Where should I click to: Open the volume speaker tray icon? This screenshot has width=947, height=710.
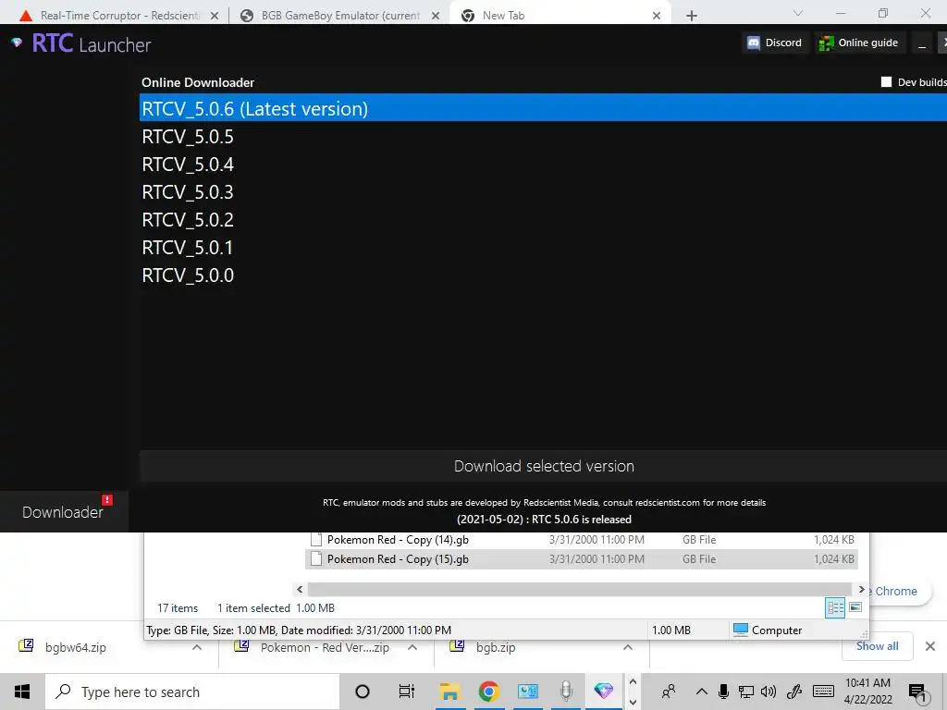769,692
